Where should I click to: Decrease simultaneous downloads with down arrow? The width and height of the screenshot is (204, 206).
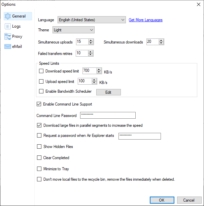(x=161, y=43)
